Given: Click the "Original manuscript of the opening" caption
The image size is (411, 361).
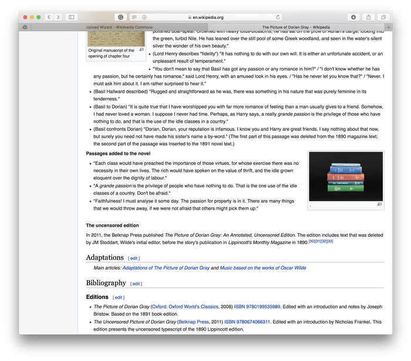Looking at the screenshot, I should (x=111, y=53).
